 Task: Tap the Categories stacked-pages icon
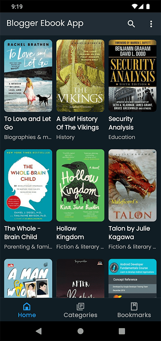(80, 307)
